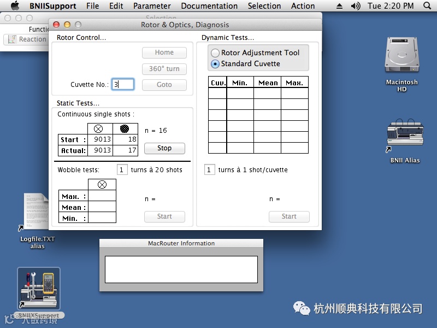Click the 360° turn button

[164, 69]
